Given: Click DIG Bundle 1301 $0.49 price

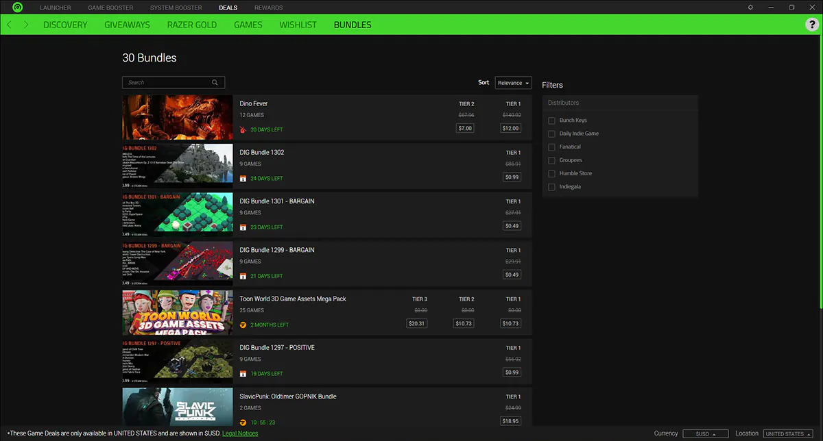Looking at the screenshot, I should click(512, 226).
